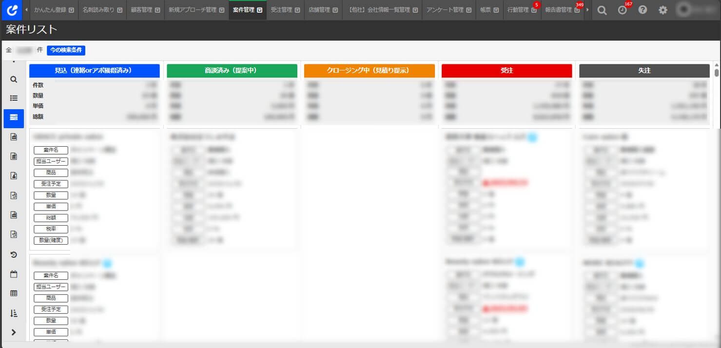721x348 pixels.
Task: Click the calendar icon in left sidebar
Action: coord(14,274)
